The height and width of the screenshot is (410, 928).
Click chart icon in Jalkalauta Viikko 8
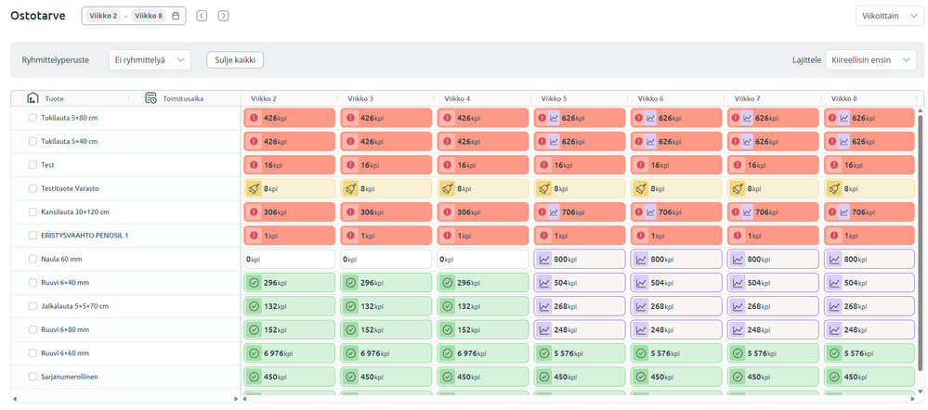(834, 306)
